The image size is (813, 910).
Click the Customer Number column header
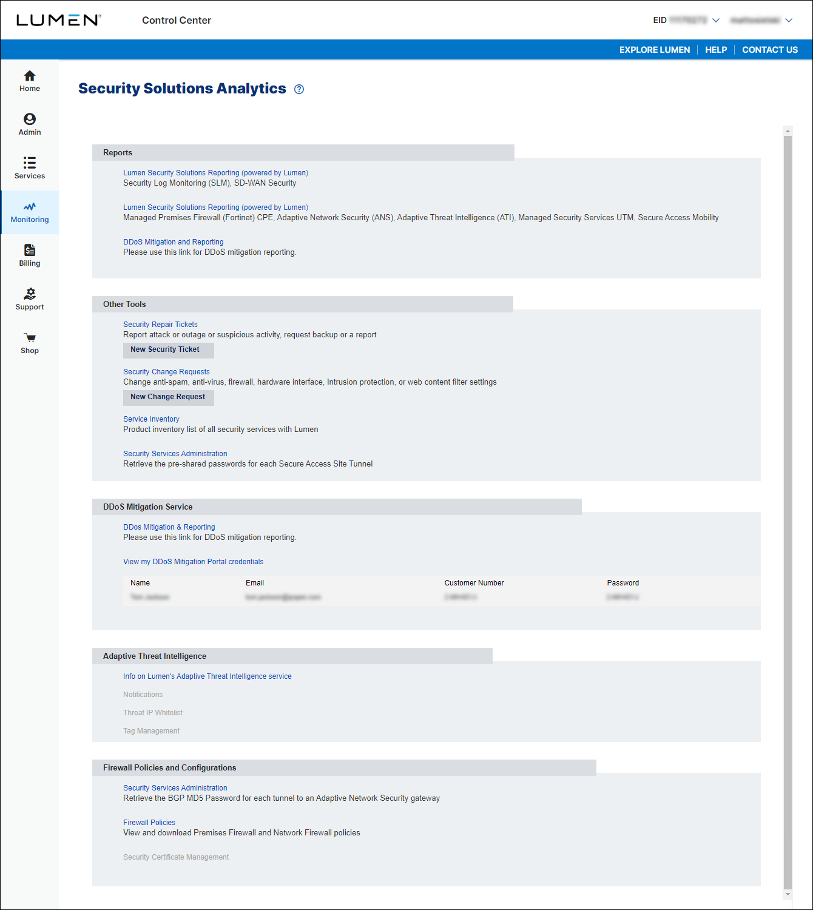[x=474, y=583]
